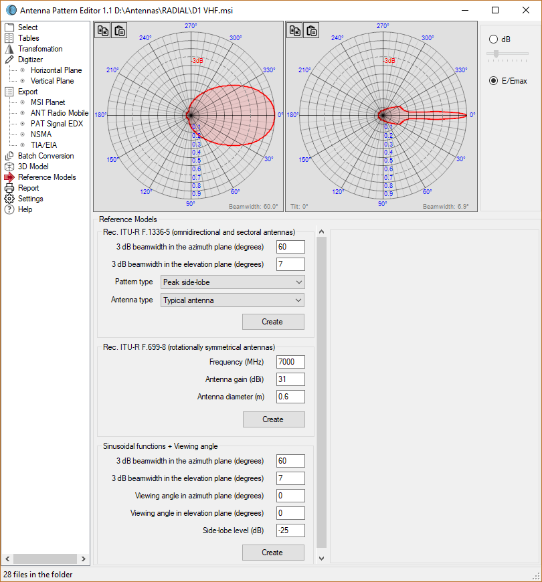
Task: Choose the Horizontal Plane digitizer option
Action: tap(56, 70)
